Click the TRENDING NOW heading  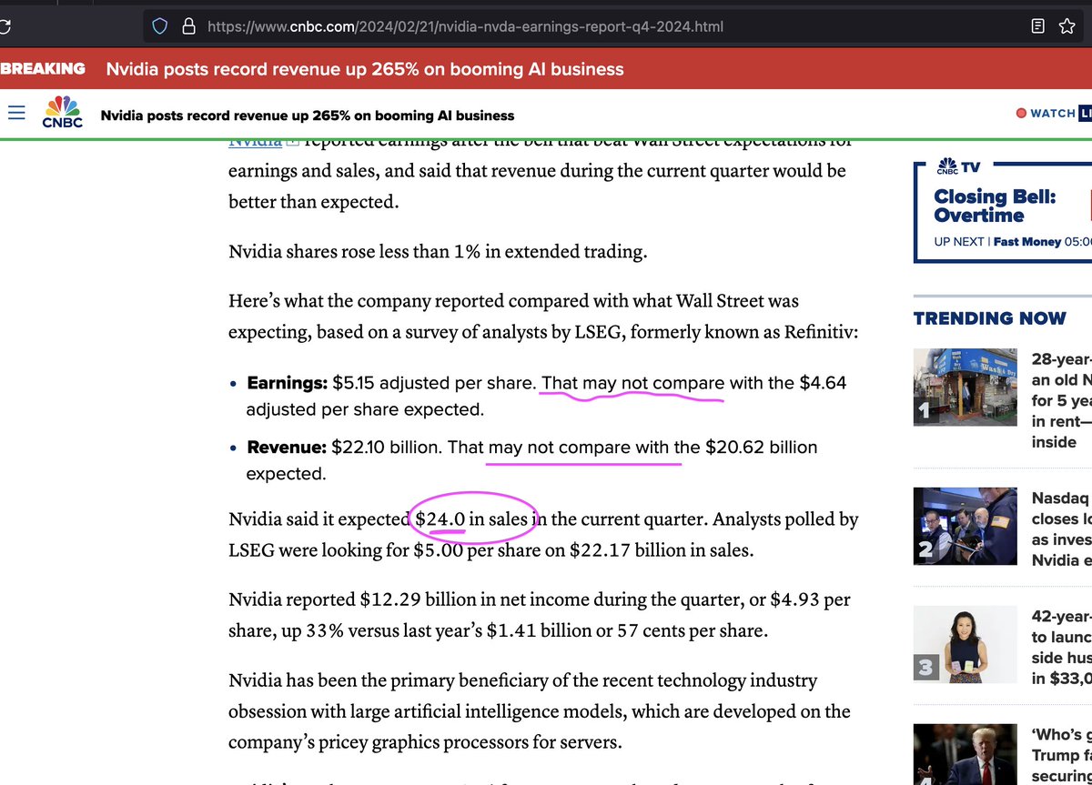pos(990,318)
